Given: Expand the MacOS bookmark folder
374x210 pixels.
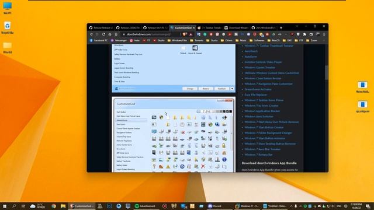Looking at the screenshot, I should click(x=273, y=40).
